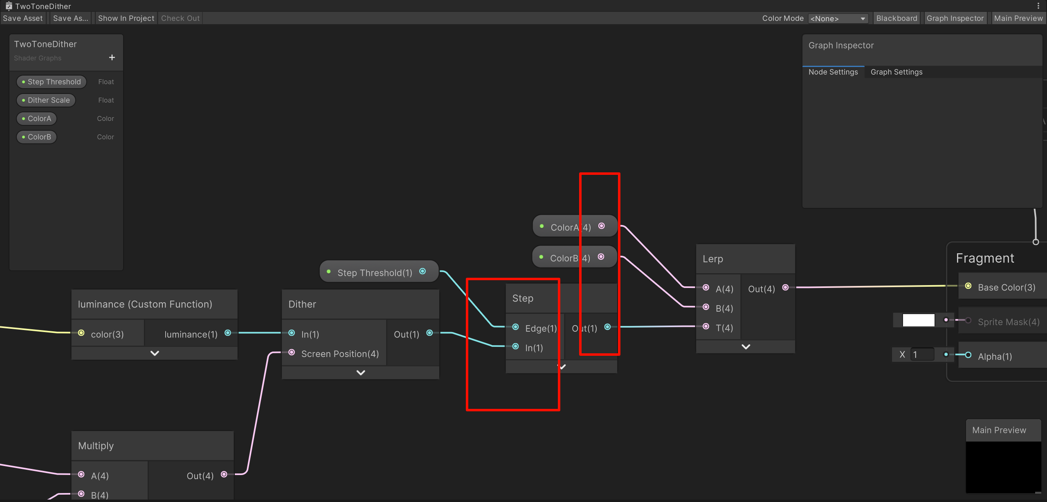Viewport: 1047px width, 502px height.
Task: Switch to the Node Settings tab
Action: (833, 72)
